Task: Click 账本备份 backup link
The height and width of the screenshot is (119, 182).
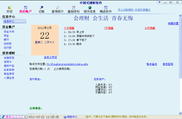Action: 152,64
